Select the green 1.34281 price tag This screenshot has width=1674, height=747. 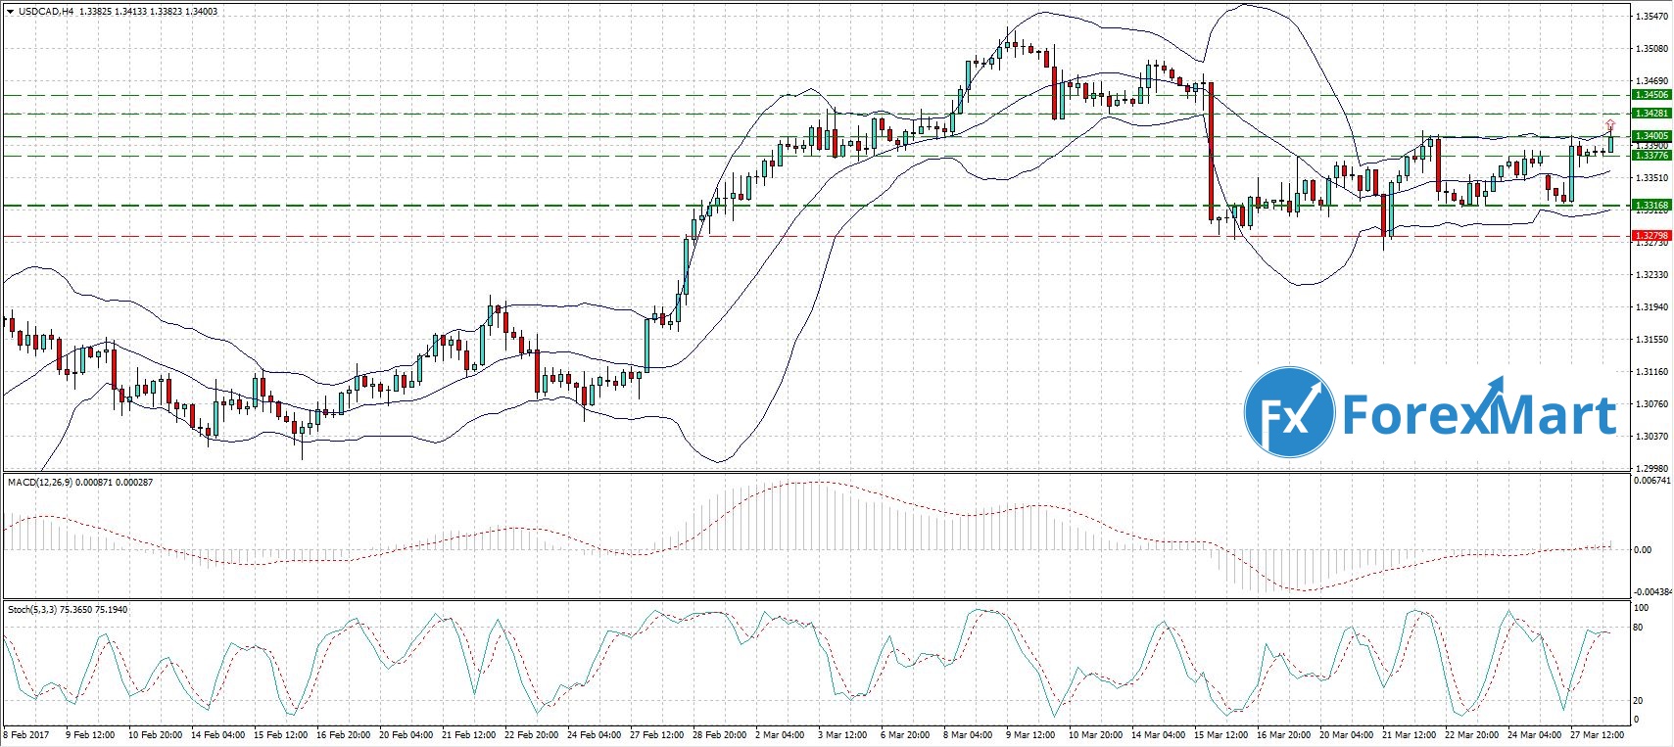click(x=1650, y=114)
